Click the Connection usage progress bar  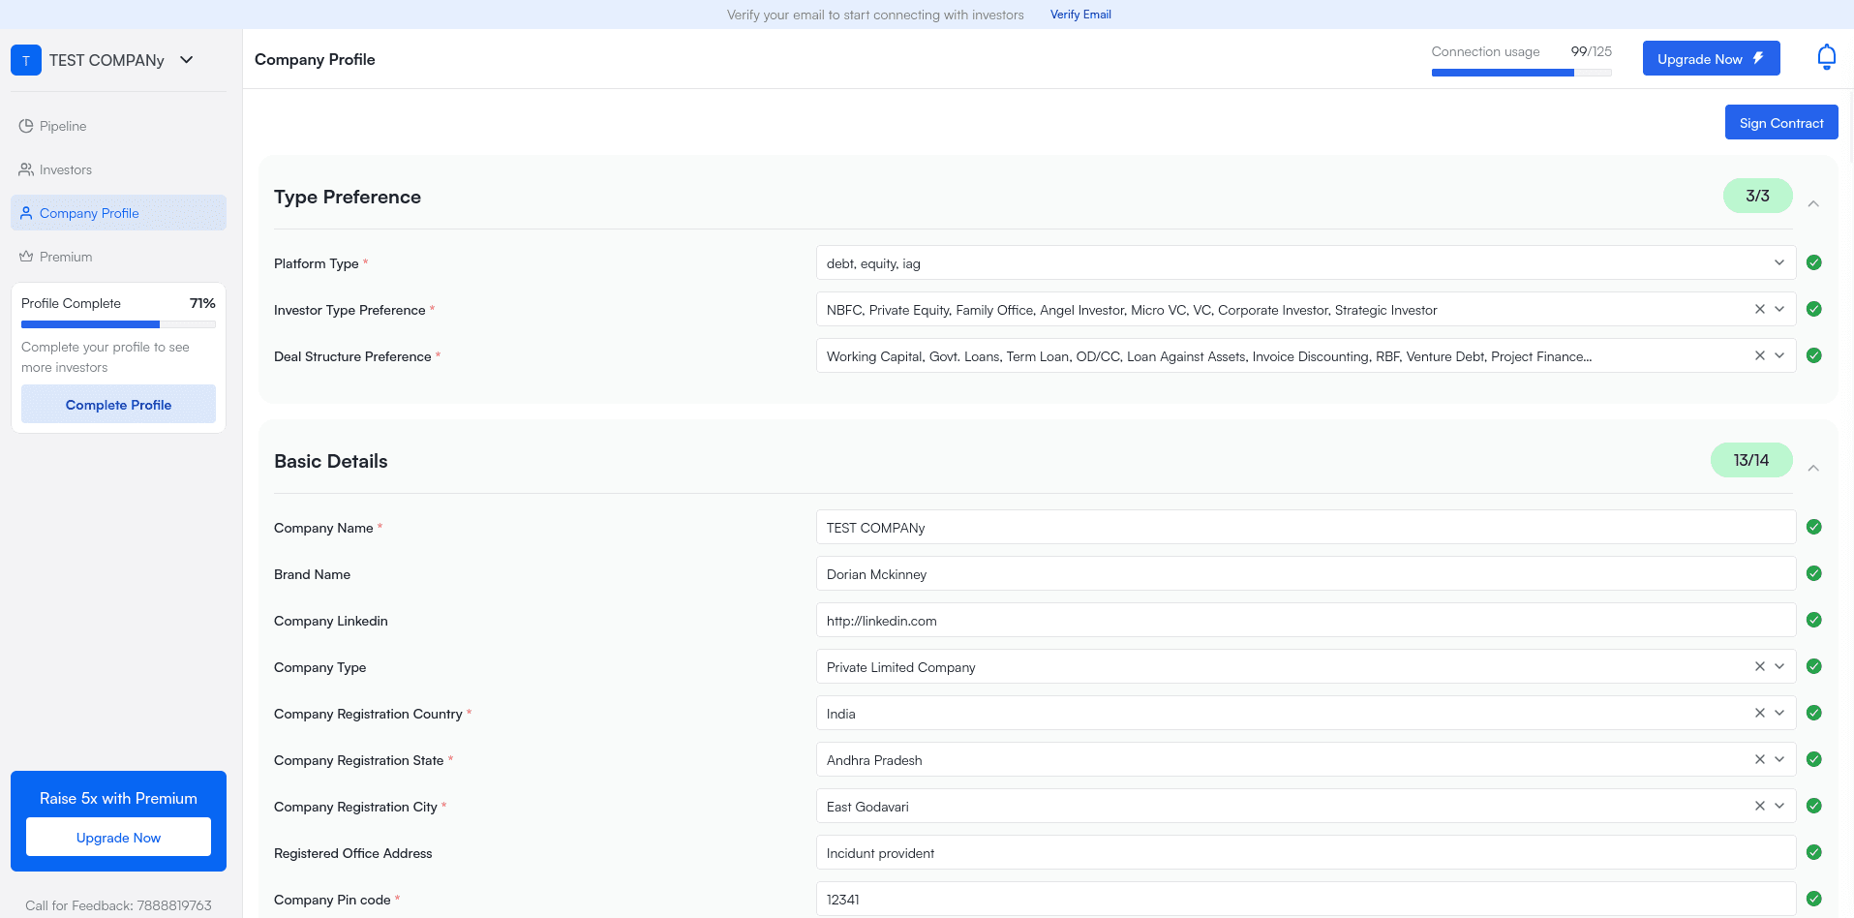[1521, 73]
